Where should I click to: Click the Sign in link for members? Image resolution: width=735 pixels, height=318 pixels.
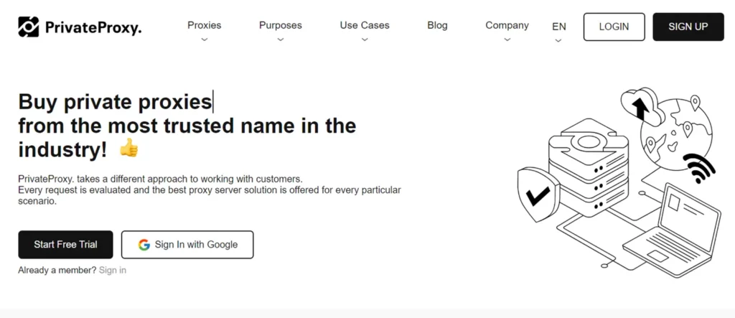(x=113, y=270)
